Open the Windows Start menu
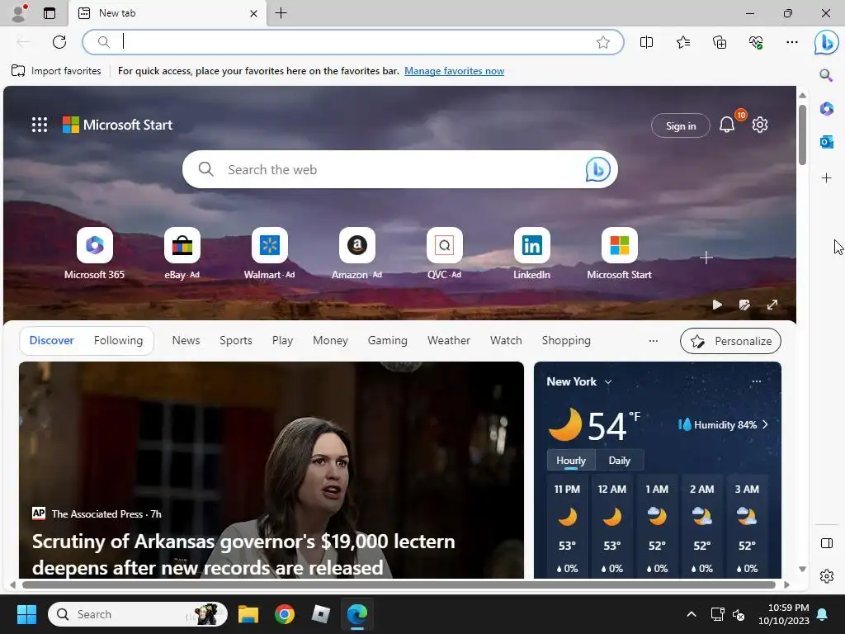The width and height of the screenshot is (845, 634). pyautogui.click(x=26, y=614)
